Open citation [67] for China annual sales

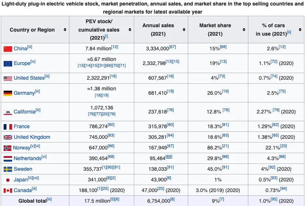[x=173, y=47]
